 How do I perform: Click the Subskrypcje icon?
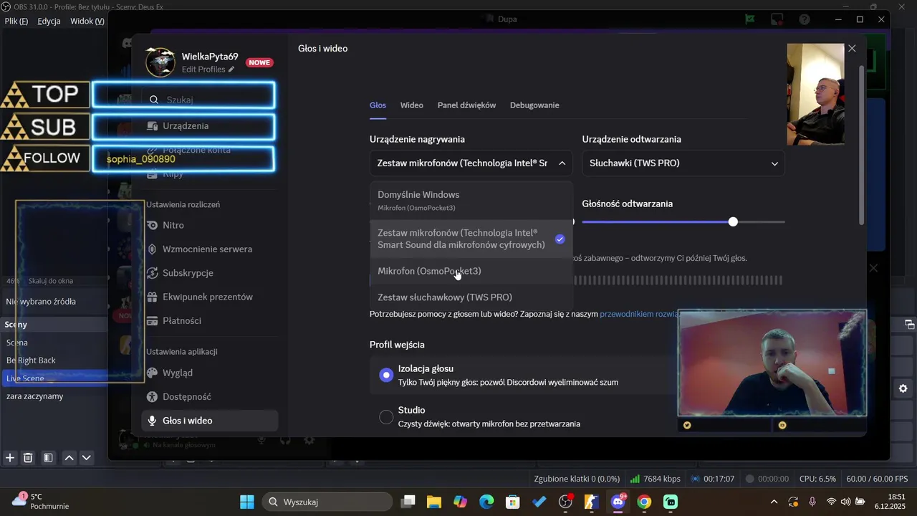[152, 273]
